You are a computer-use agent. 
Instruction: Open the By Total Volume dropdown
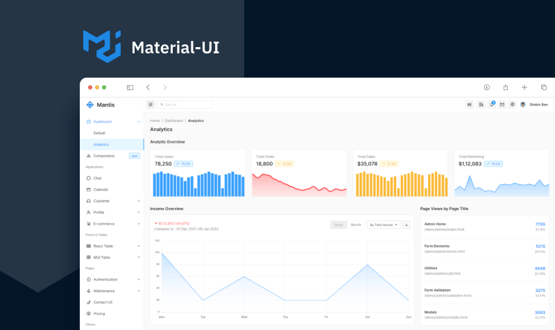[384, 225]
